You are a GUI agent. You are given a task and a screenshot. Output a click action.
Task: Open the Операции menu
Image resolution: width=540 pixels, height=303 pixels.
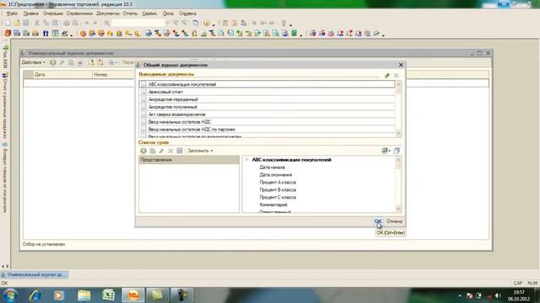click(x=53, y=13)
